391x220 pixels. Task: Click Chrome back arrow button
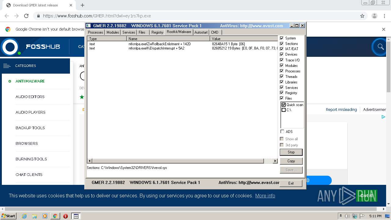[x=7, y=16]
